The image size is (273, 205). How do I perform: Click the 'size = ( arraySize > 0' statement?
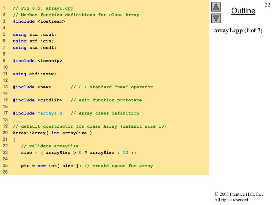(79, 153)
